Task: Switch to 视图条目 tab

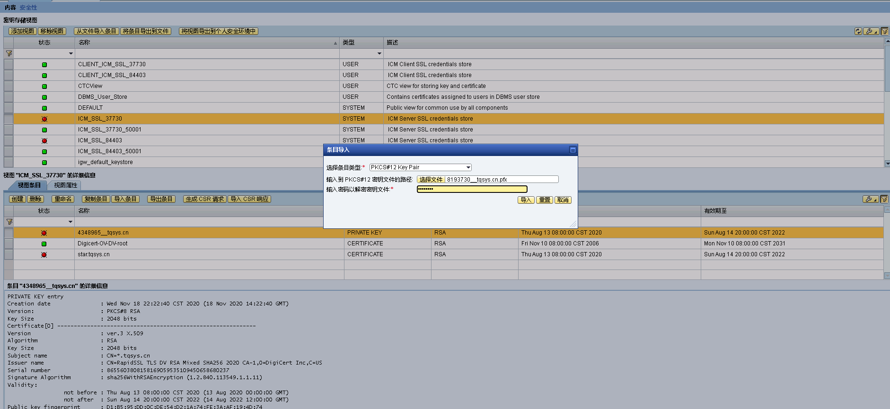Action: pyautogui.click(x=29, y=185)
